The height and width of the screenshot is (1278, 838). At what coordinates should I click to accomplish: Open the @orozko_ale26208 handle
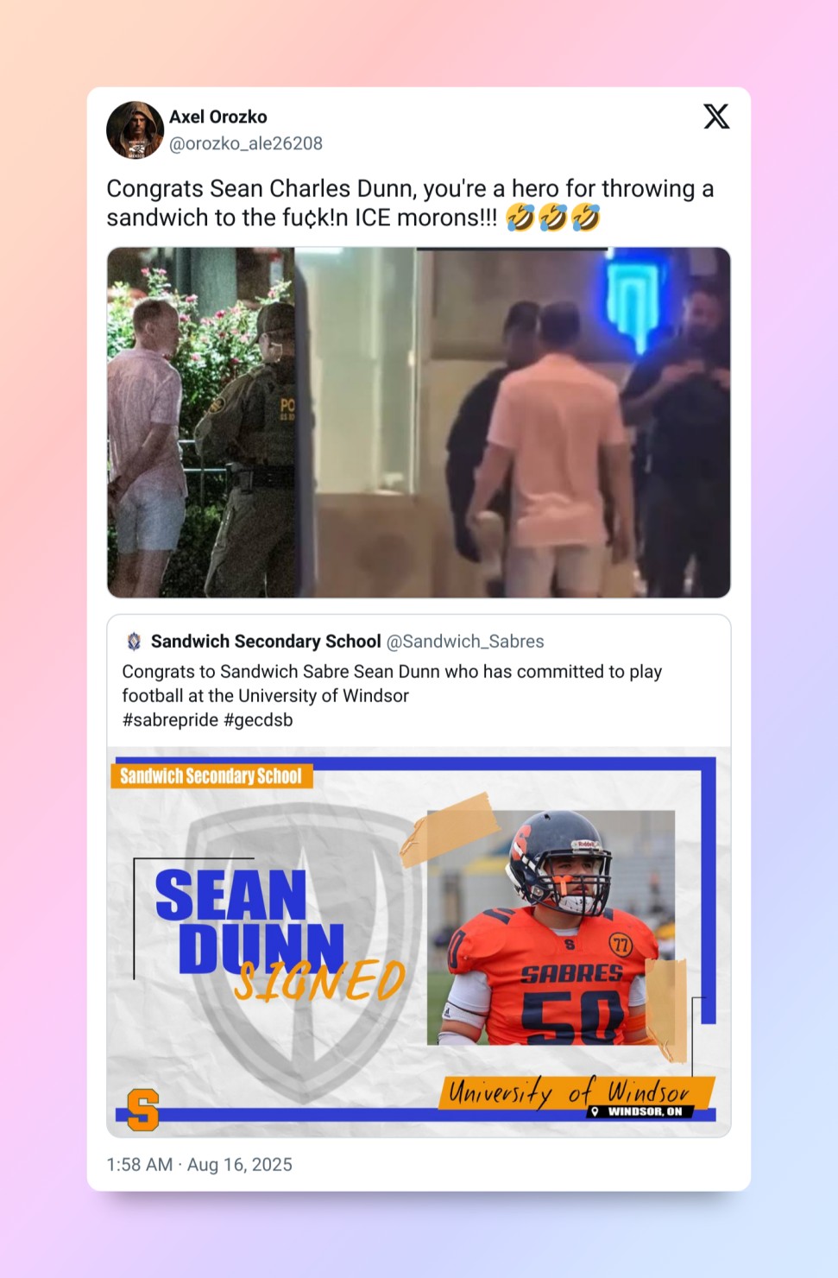click(246, 143)
